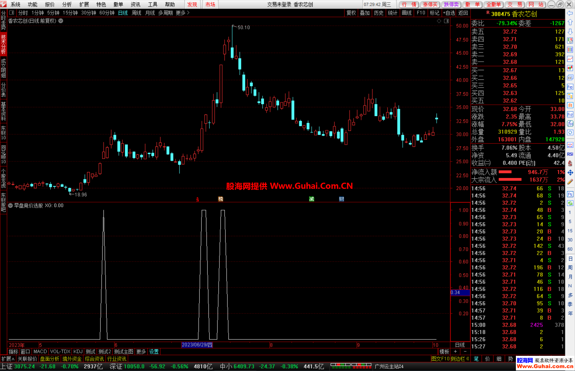Switch to 60分钟 period
This screenshot has width=575, height=371.
pyautogui.click(x=107, y=13)
